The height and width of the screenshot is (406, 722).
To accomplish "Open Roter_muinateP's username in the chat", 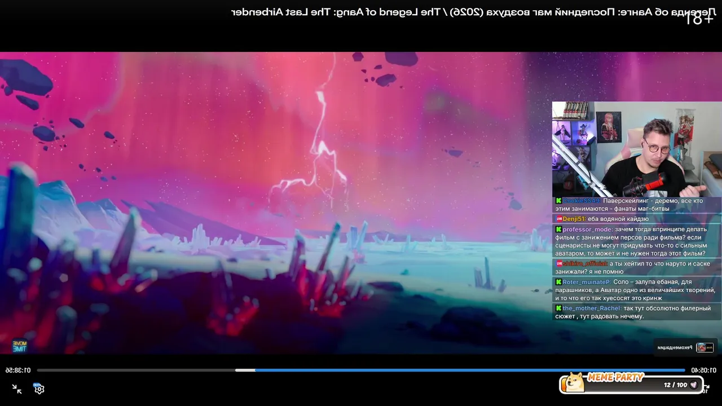I will (x=587, y=282).
